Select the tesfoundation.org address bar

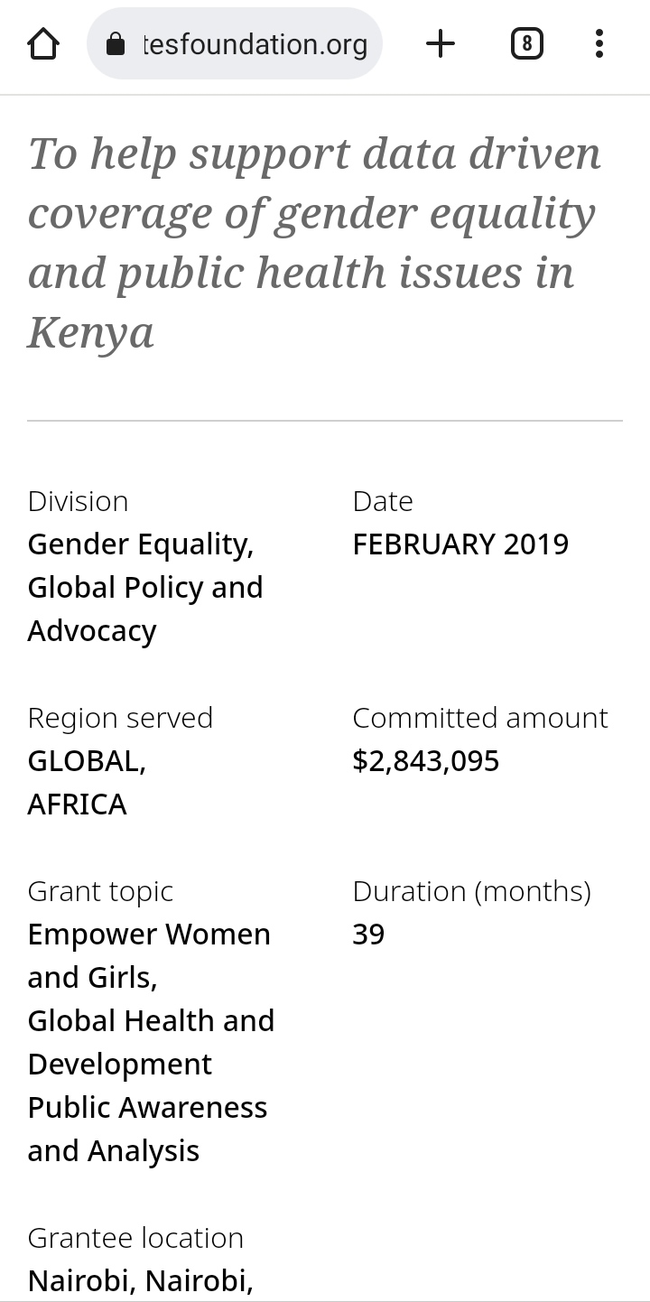(x=235, y=43)
